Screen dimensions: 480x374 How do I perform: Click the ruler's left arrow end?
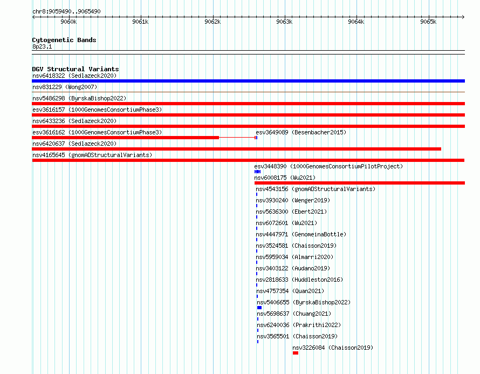(33, 17)
